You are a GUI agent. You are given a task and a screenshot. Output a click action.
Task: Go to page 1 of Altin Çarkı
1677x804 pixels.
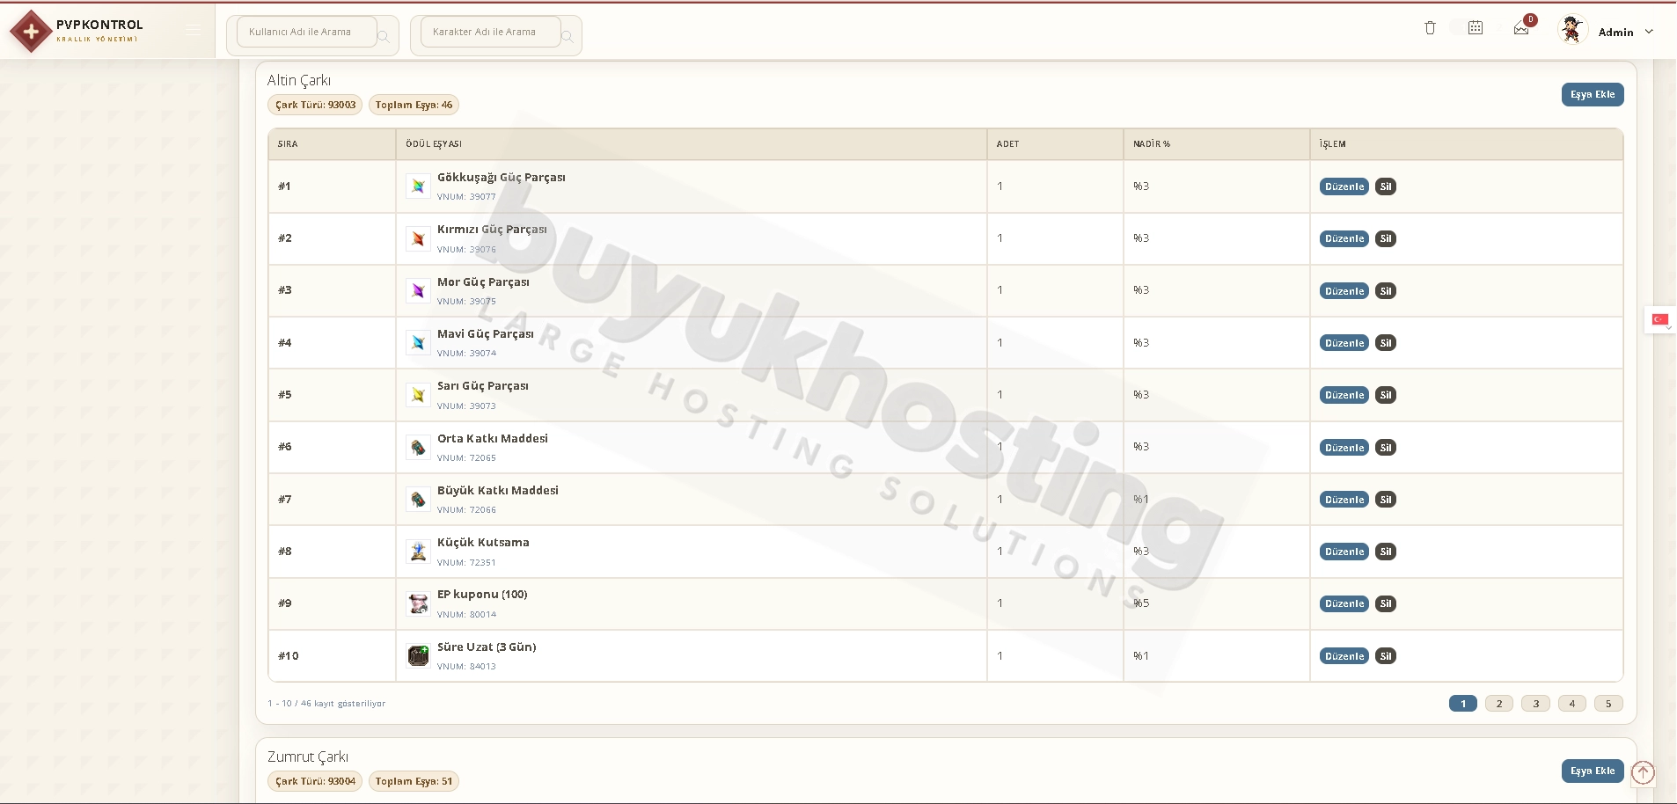[1463, 704]
